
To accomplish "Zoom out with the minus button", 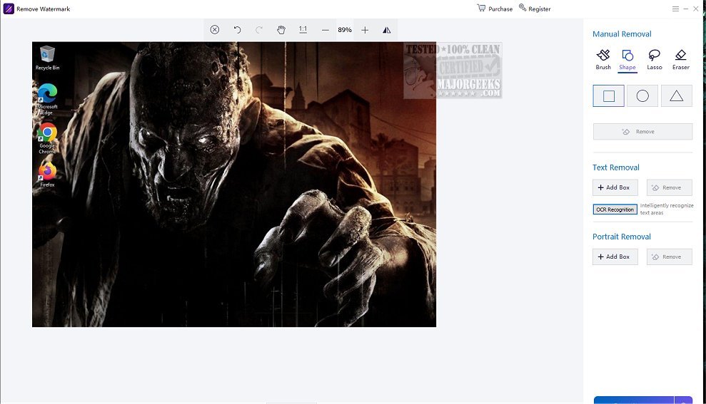I will point(325,30).
